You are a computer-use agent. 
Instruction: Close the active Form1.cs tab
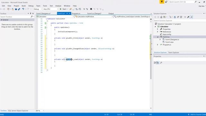[x=70, y=14]
